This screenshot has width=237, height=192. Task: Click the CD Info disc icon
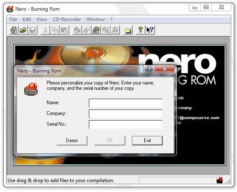tap(106, 30)
